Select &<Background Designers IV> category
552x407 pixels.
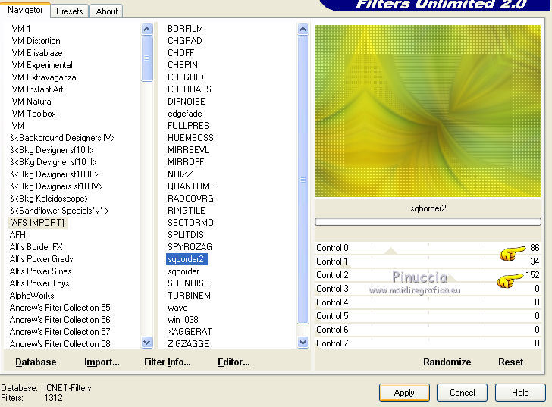[62, 138]
